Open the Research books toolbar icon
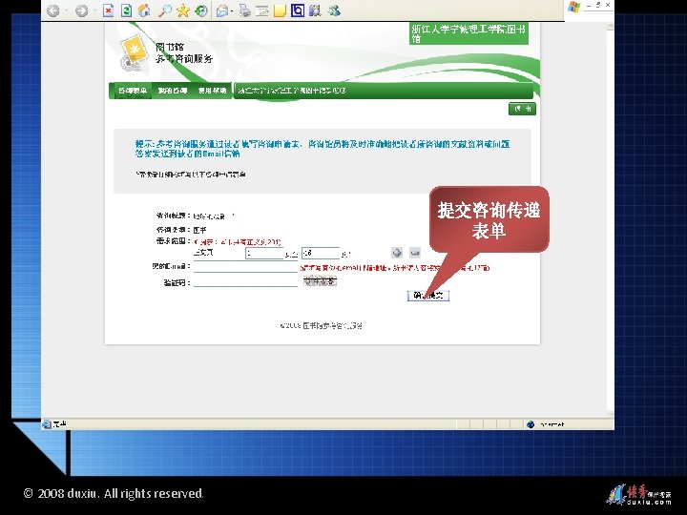Image resolution: width=687 pixels, height=515 pixels. tap(315, 10)
